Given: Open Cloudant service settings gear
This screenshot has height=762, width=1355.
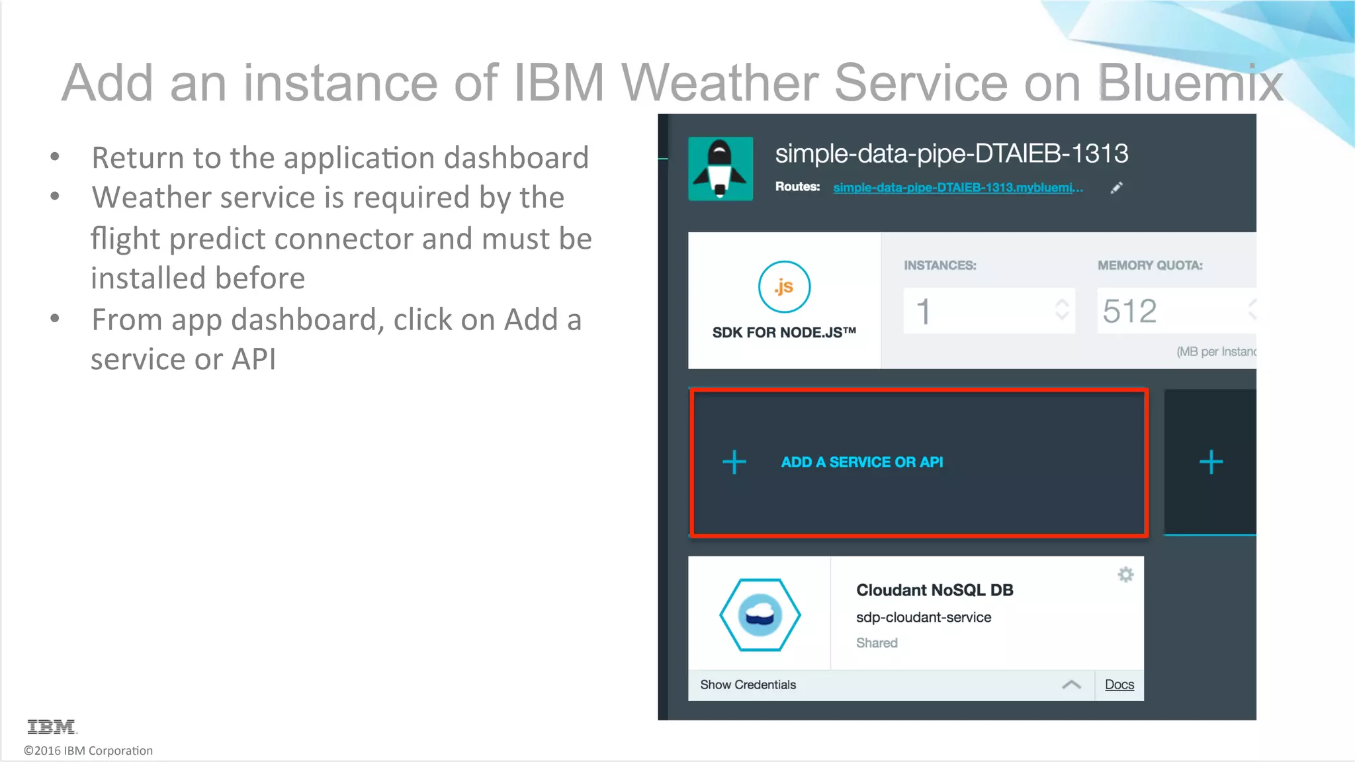Looking at the screenshot, I should [1125, 575].
